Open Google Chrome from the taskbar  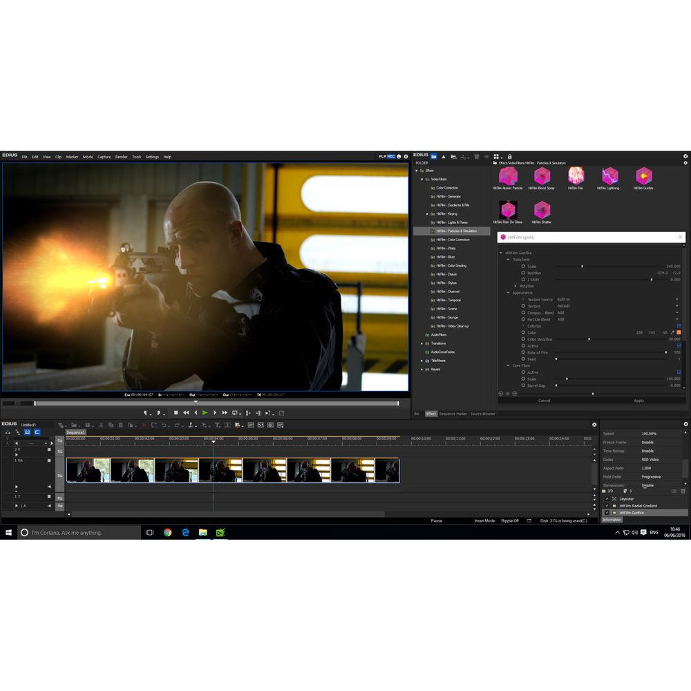168,532
